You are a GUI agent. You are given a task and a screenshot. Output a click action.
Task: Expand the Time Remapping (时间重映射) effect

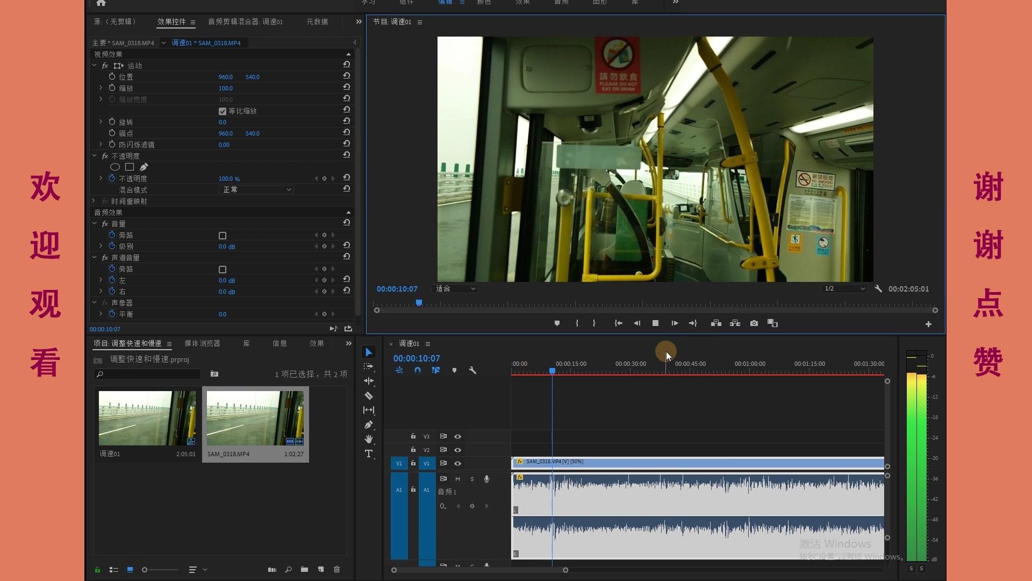point(94,201)
